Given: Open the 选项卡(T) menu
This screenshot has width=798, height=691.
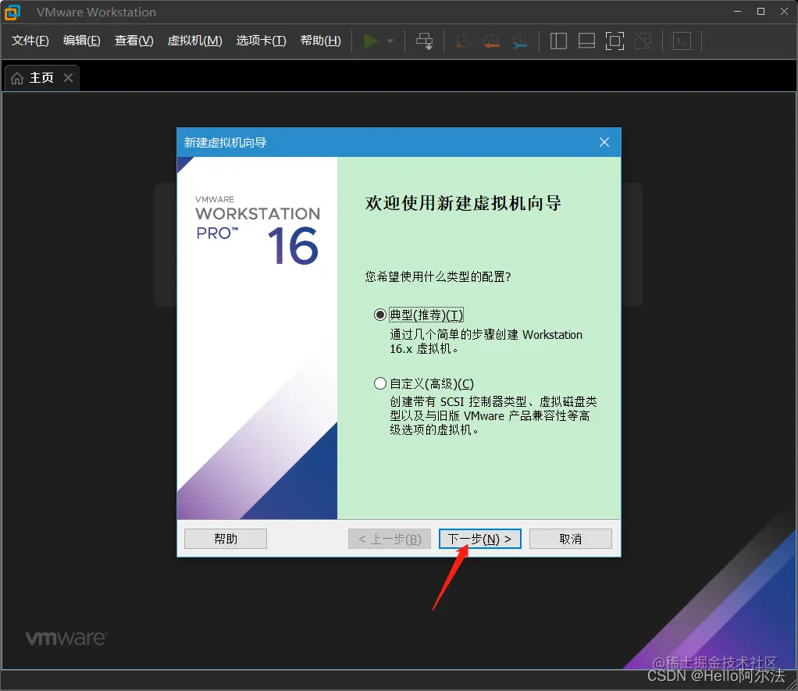Looking at the screenshot, I should 261,41.
